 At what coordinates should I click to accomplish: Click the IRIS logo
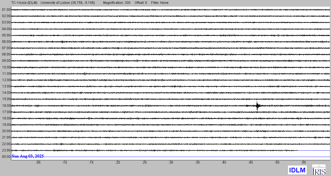(x=319, y=170)
